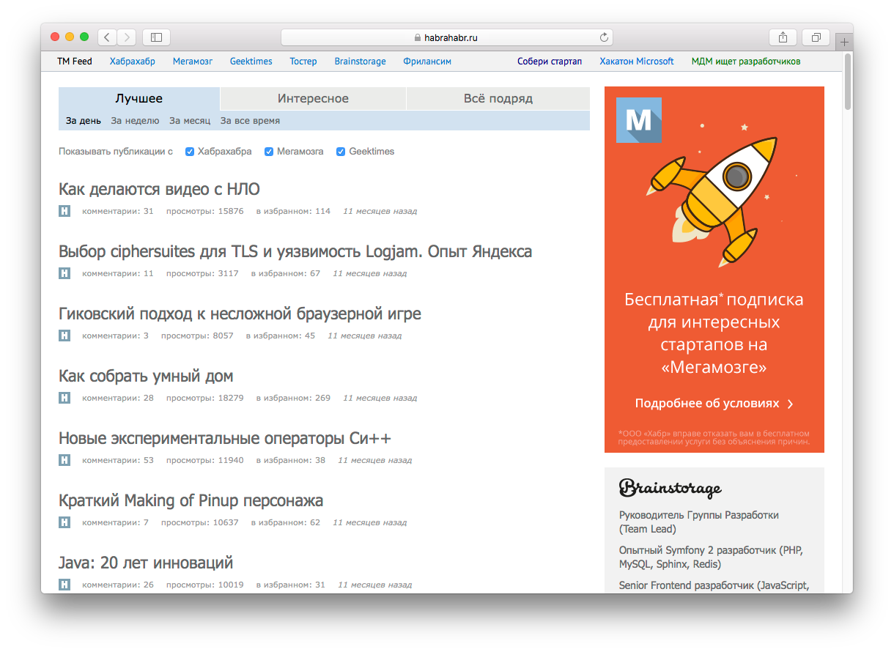Open Мегамозг in the top navigation
This screenshot has width=894, height=652.
193,62
